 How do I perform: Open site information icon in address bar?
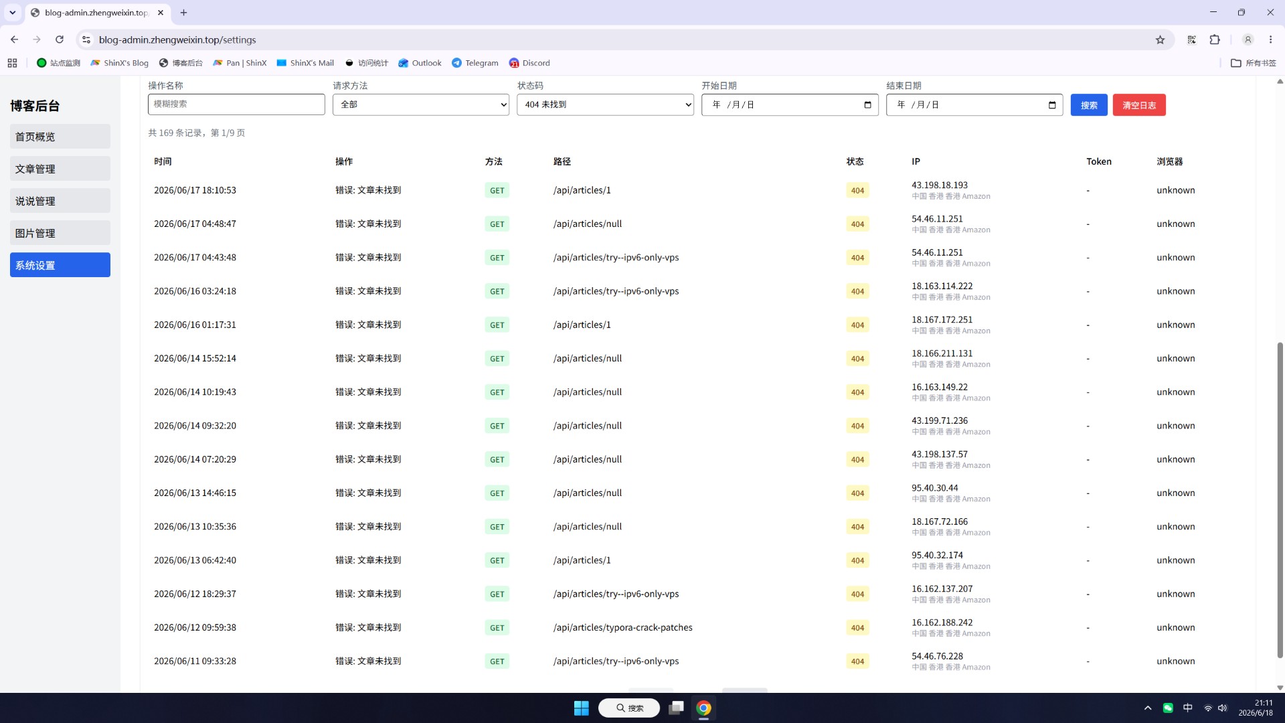(86, 39)
